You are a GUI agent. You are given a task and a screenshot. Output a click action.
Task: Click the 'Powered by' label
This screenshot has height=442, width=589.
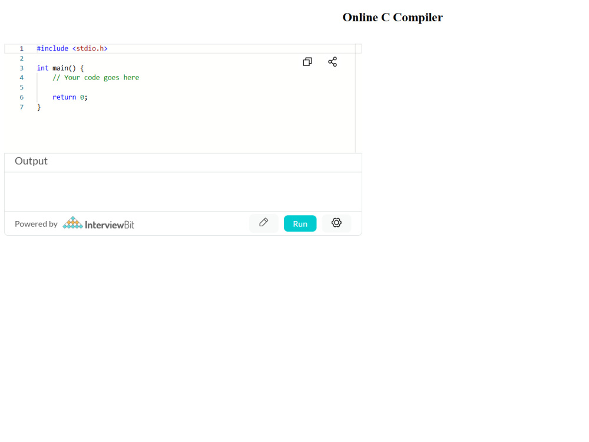pos(36,224)
